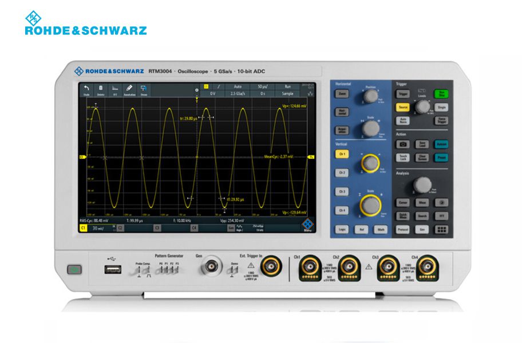Open the Gen label on the bottom bar
The image size is (522, 343).
click(x=231, y=228)
